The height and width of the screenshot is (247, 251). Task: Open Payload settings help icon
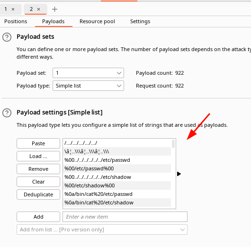pos(7,113)
